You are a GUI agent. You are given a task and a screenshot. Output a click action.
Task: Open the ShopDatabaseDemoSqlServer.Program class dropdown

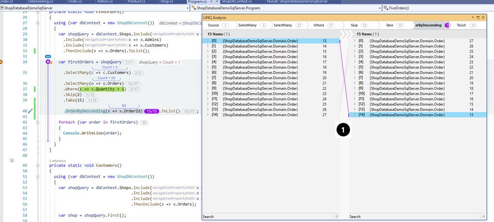379,8
